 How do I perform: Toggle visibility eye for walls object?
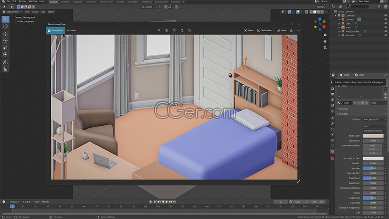[x=385, y=27]
